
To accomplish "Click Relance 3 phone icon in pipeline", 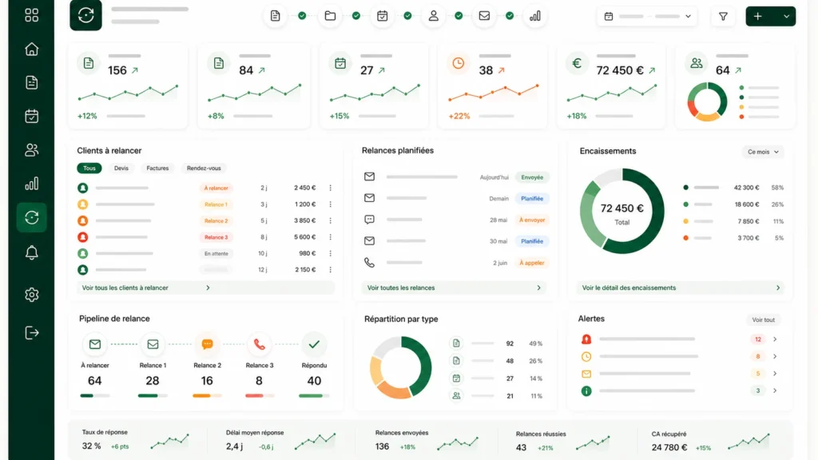I will (x=260, y=344).
